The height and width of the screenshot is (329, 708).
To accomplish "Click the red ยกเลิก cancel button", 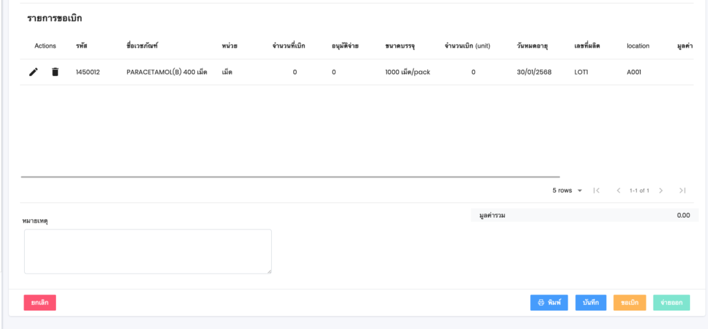I will [39, 302].
